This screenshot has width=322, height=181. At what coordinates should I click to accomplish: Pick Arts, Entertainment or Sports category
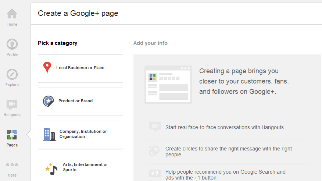pyautogui.click(x=80, y=167)
